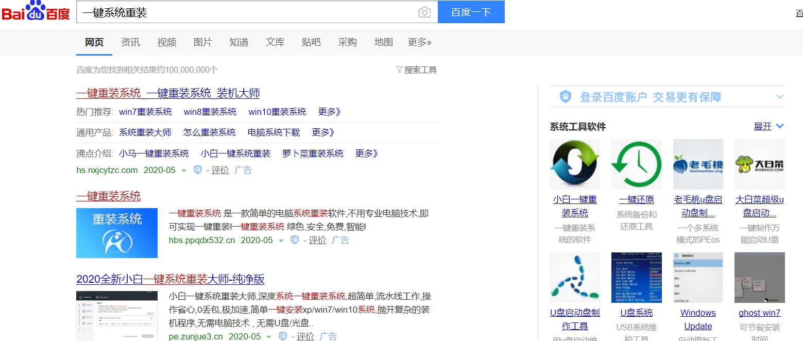803x341 pixels.
Task: Click the search tools filter icon
Action: 399,70
